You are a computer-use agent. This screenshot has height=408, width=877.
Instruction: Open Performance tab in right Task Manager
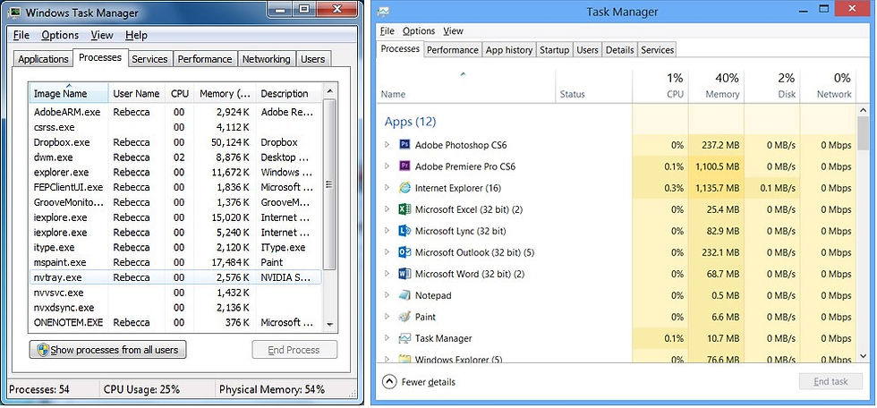click(453, 50)
